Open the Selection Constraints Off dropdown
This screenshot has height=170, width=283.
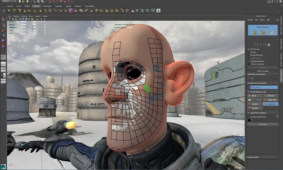[x=255, y=78]
